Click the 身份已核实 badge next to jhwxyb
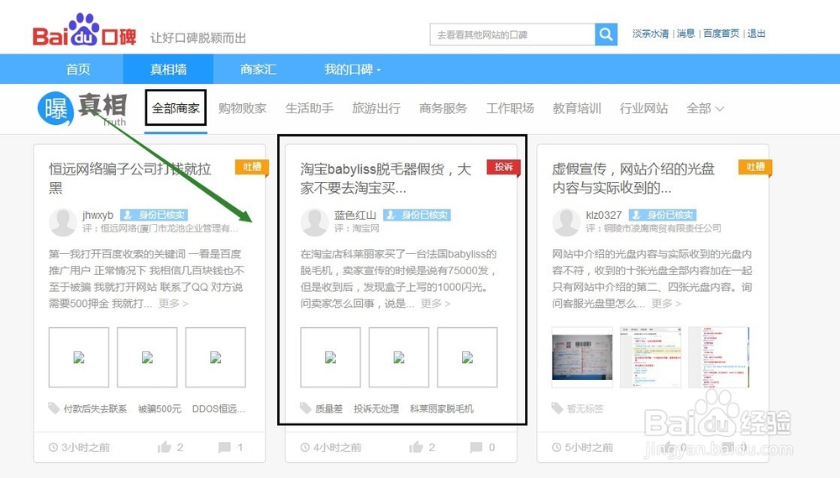This screenshot has width=840, height=478. click(154, 215)
